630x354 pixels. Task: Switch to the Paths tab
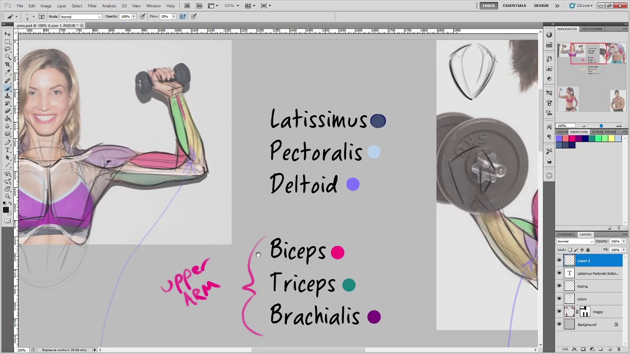[611, 132]
